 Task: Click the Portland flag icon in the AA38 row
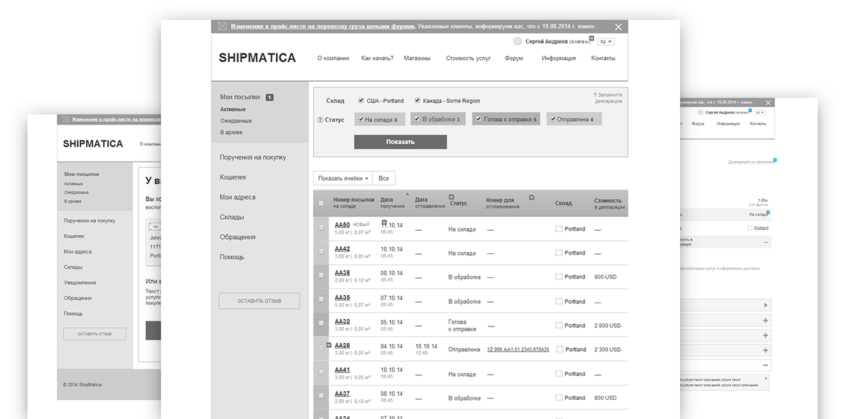(559, 277)
